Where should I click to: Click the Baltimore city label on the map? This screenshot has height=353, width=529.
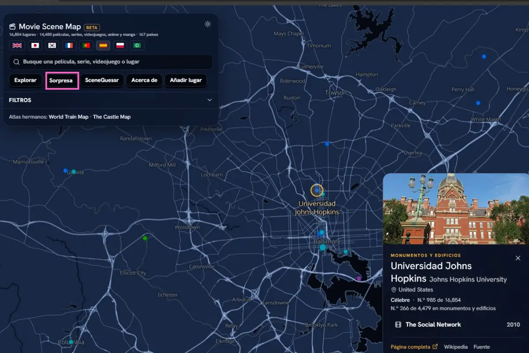(327, 241)
